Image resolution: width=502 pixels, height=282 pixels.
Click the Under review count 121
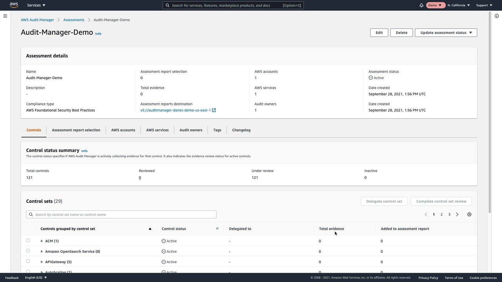(255, 178)
